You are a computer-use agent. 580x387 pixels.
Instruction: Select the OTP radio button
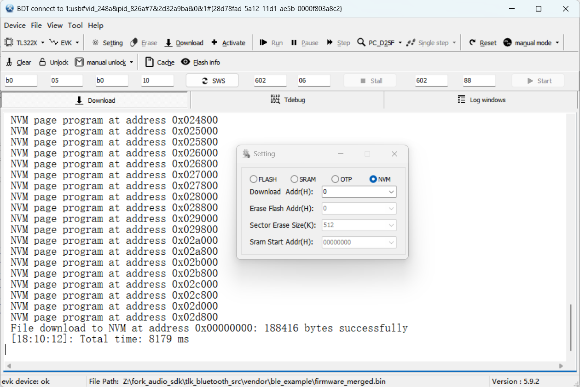[335, 179]
